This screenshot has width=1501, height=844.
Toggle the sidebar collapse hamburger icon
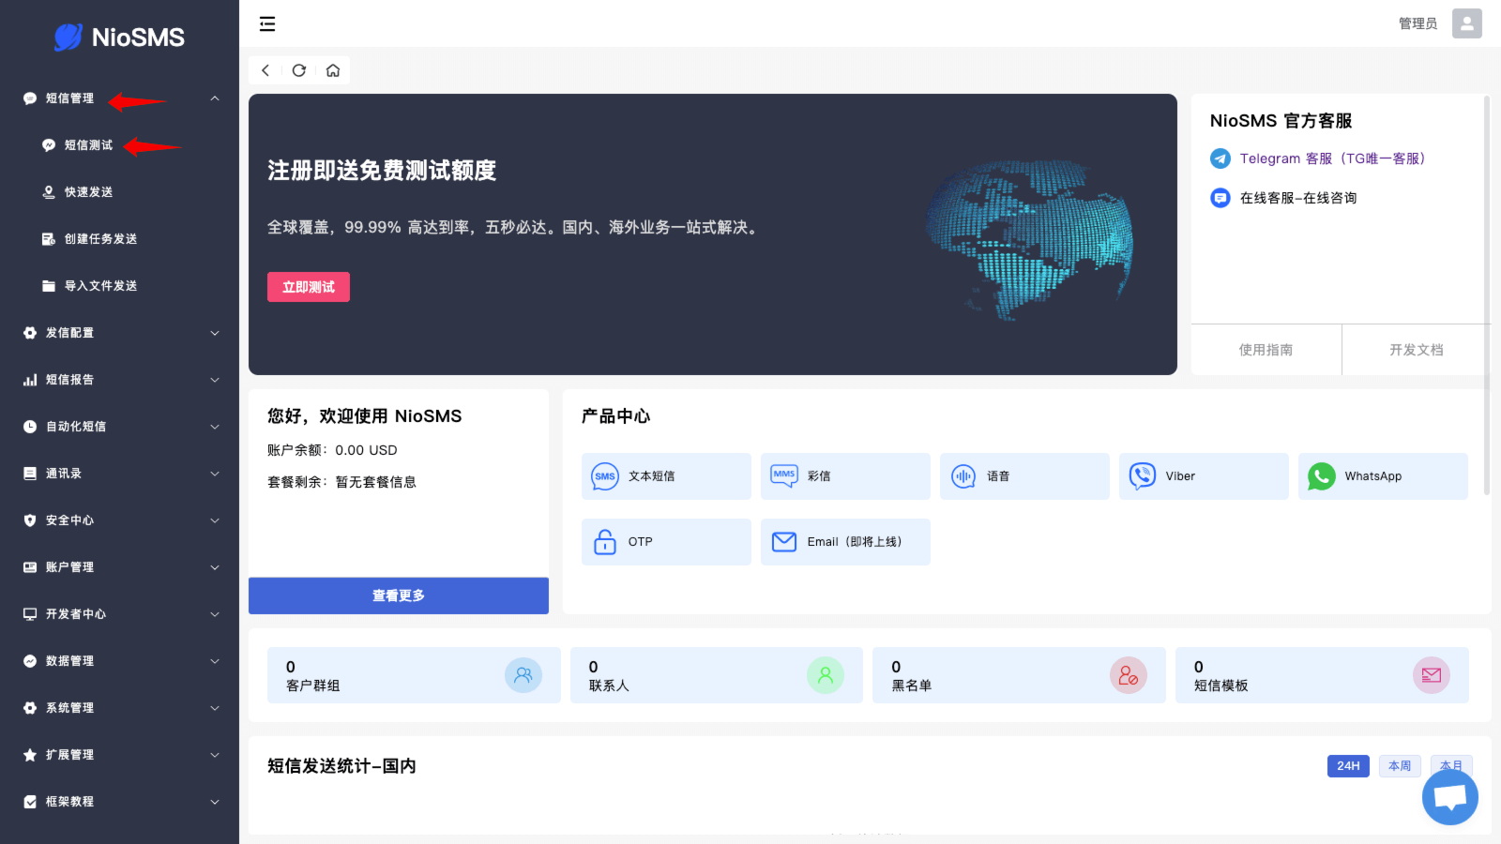coord(267,23)
